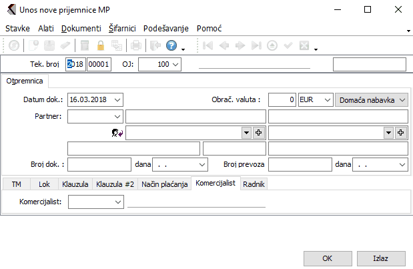Click the OK button
The width and height of the screenshot is (413, 269).
pos(328,258)
